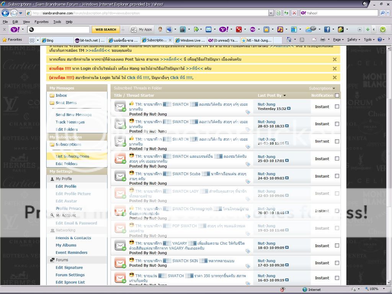392x294 pixels.
Task: Check the box for the first subscribed thread
Action: pos(337,106)
